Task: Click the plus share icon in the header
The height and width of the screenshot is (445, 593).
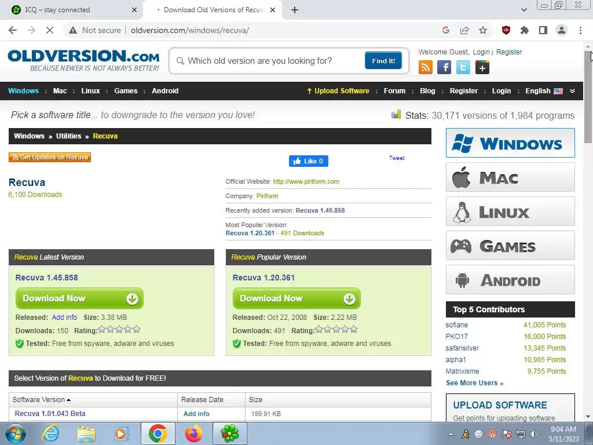Action: coord(482,67)
